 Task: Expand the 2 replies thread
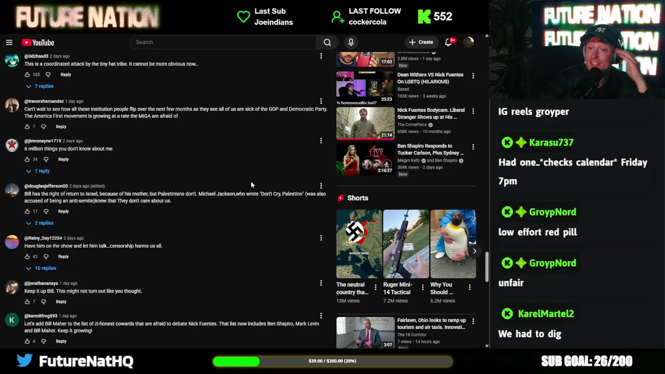[x=39, y=223]
